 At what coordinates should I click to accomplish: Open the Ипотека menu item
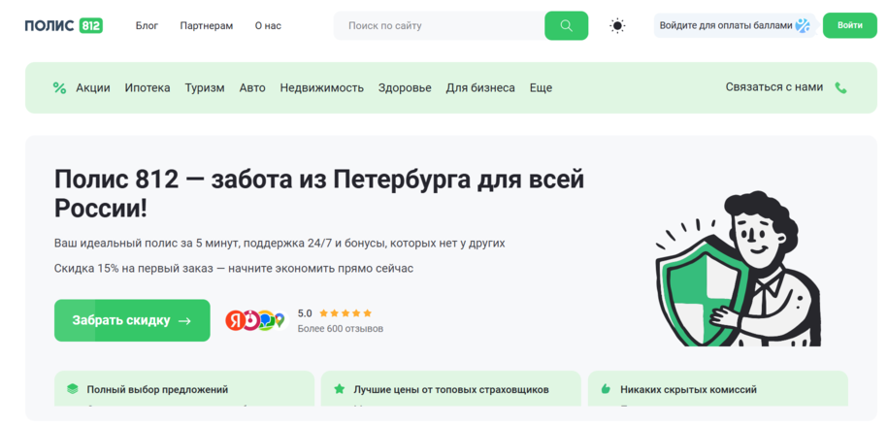[x=148, y=87]
